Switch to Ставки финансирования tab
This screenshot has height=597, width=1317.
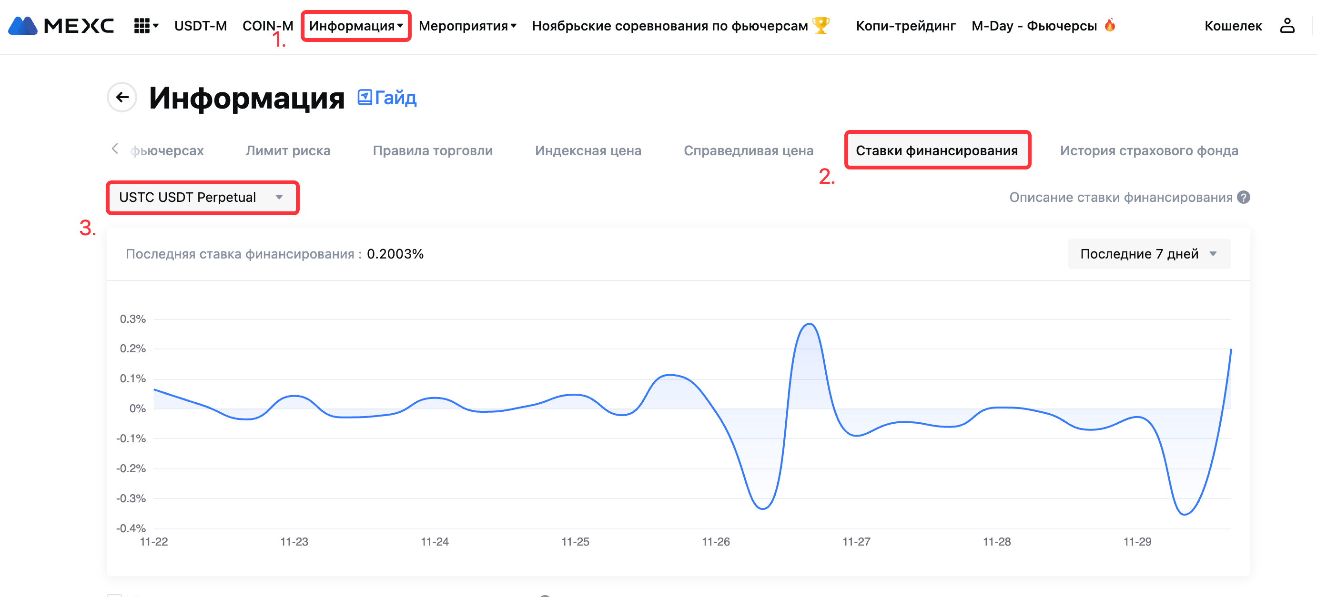click(937, 150)
